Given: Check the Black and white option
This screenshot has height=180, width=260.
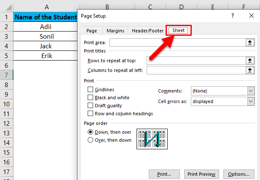Looking at the screenshot, I should [x=90, y=98].
